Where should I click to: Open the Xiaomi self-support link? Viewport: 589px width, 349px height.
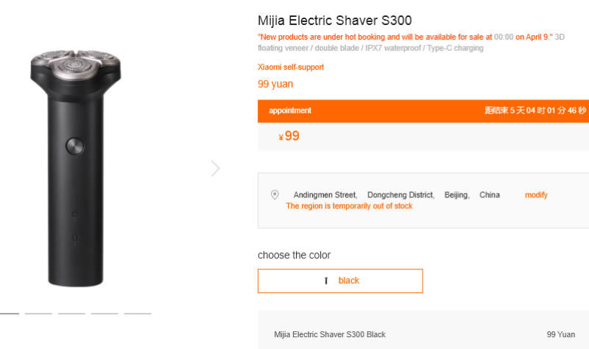pyautogui.click(x=291, y=67)
